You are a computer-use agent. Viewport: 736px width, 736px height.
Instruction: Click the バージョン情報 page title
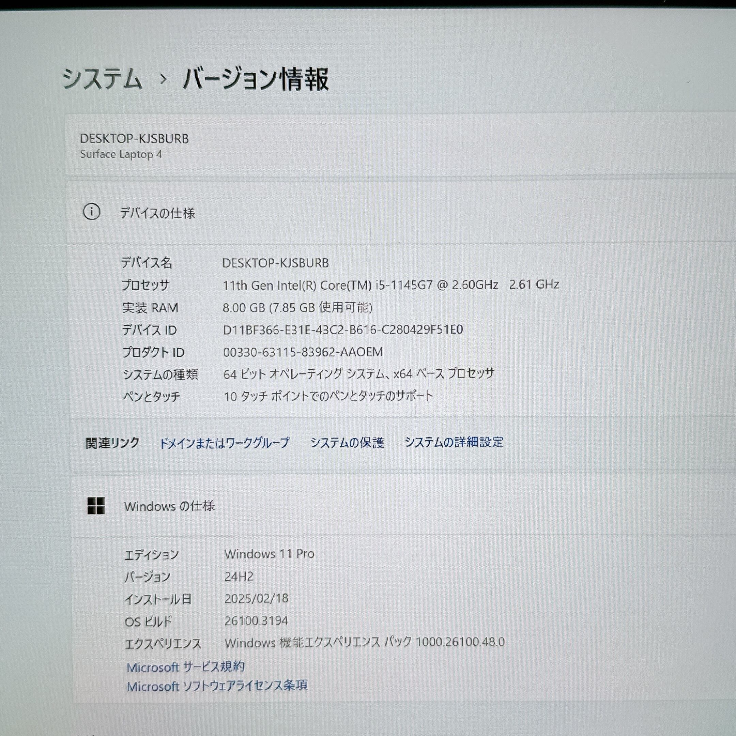256,79
